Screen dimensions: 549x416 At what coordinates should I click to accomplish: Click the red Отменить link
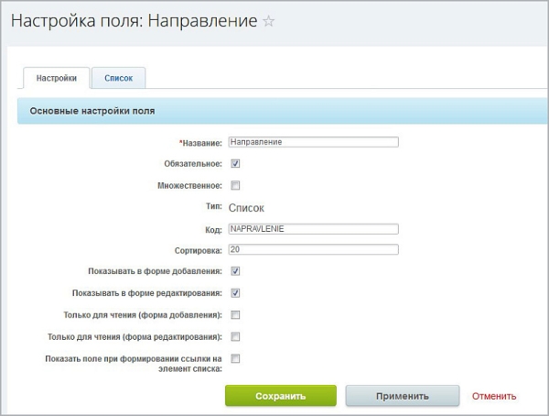(494, 397)
